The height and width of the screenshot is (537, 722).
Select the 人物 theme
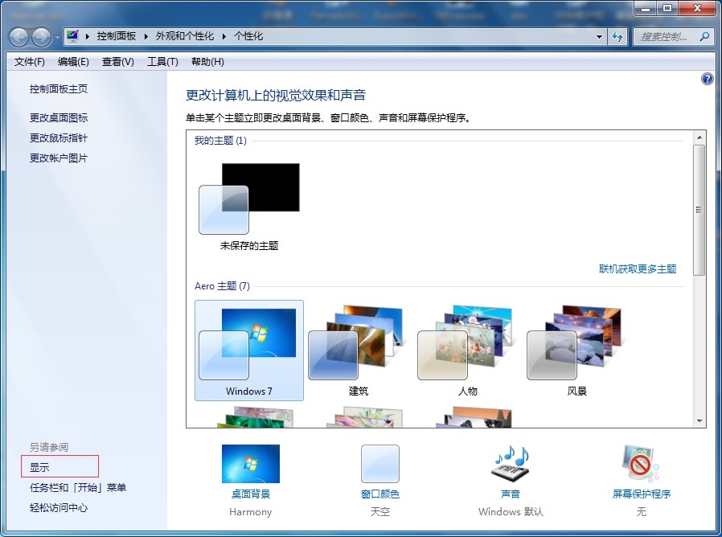pos(467,350)
